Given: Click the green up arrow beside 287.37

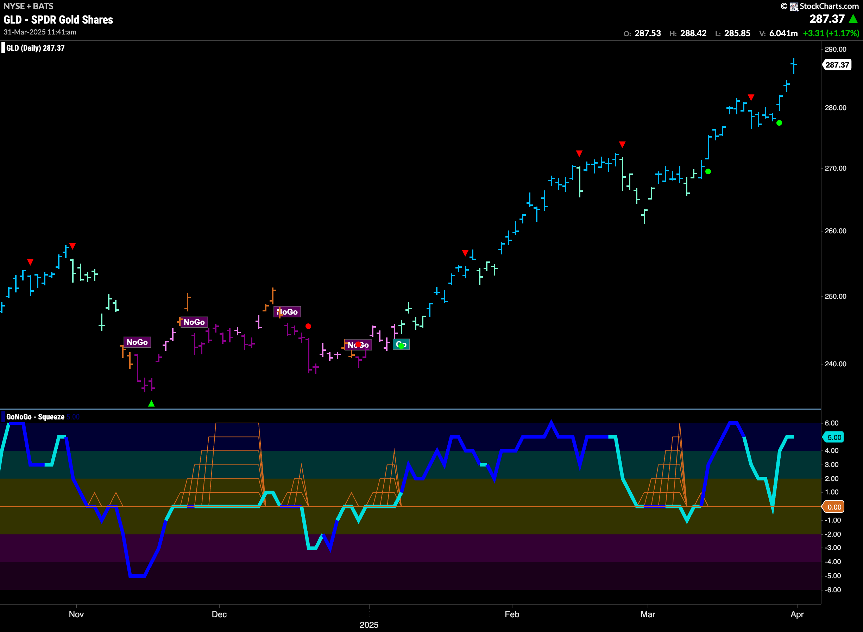Looking at the screenshot, I should pyautogui.click(x=853, y=19).
